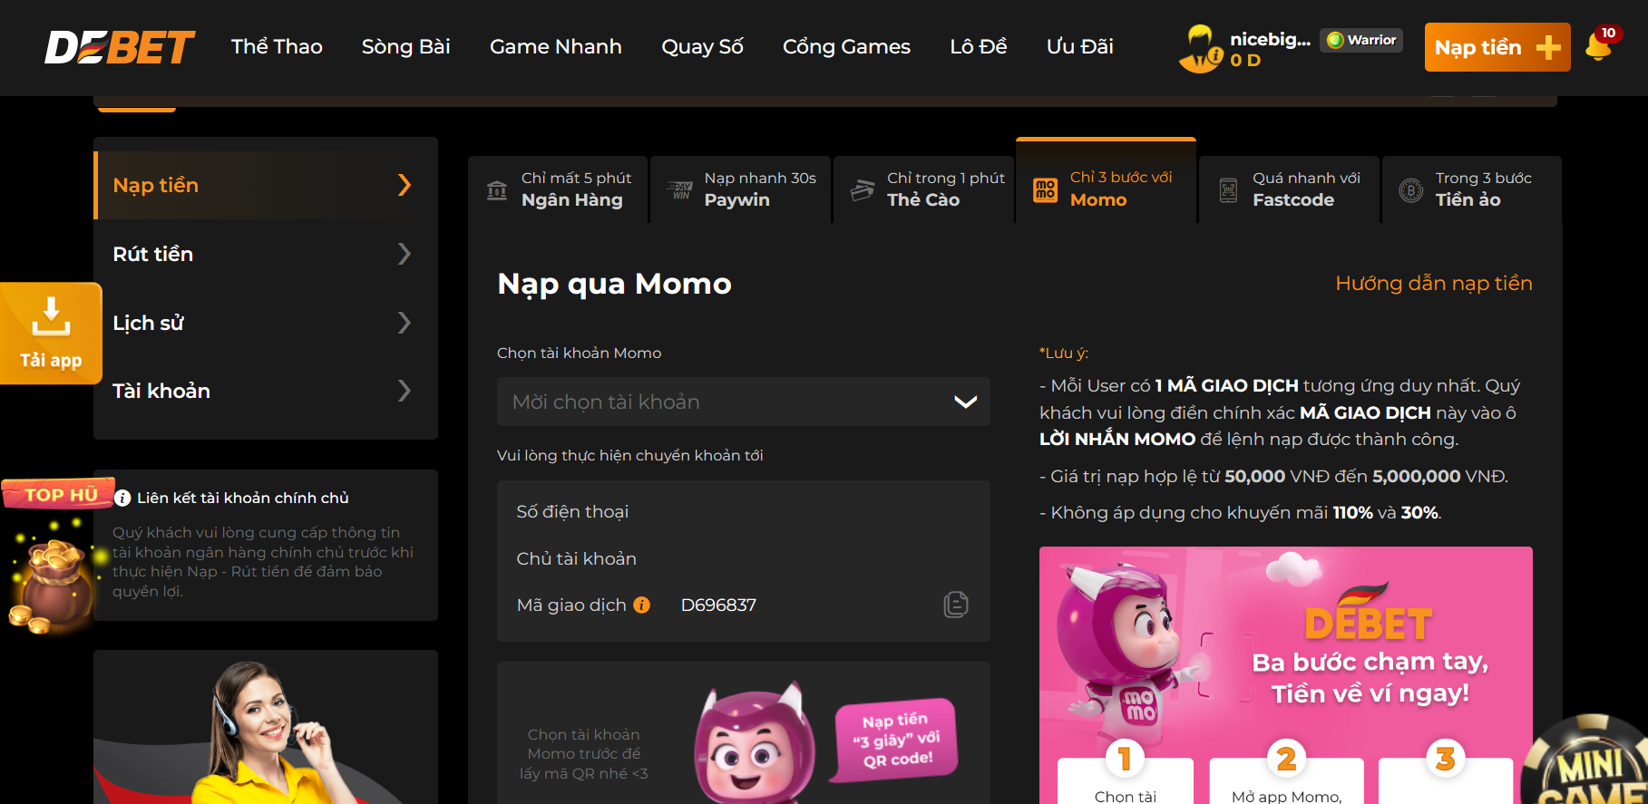Click the Ngân Hàng bank icon
The image size is (1648, 804).
pos(497,190)
